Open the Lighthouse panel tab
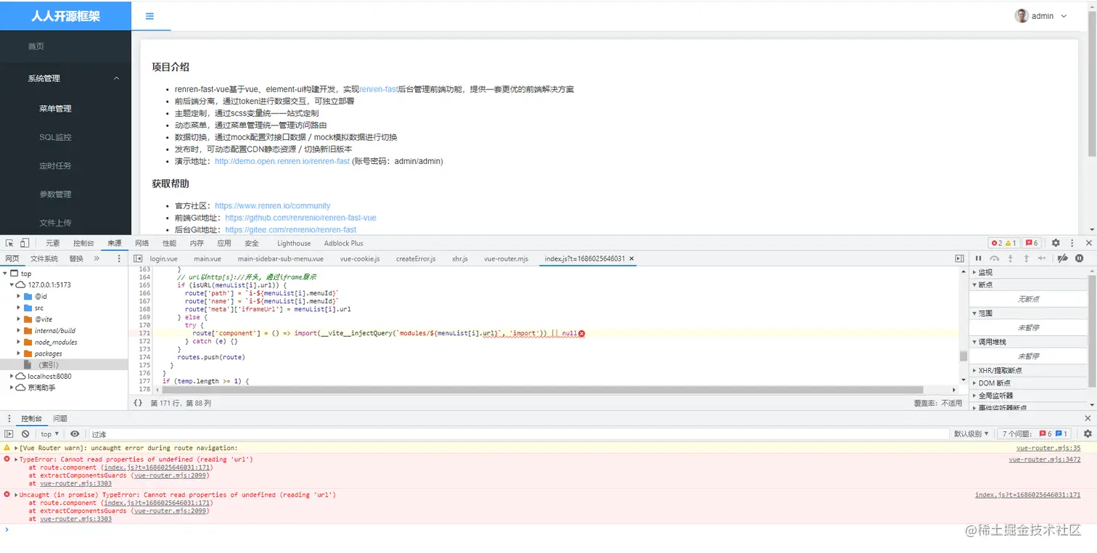1097x553 pixels. tap(294, 243)
